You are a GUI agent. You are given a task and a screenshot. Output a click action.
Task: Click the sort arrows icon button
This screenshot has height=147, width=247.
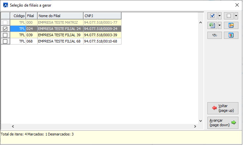click(231, 35)
